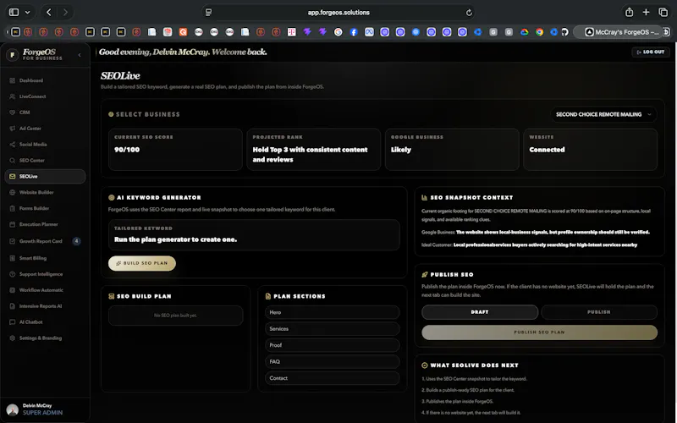677x423 pixels.
Task: Click the Plan Sections document icon
Action: coord(267,296)
